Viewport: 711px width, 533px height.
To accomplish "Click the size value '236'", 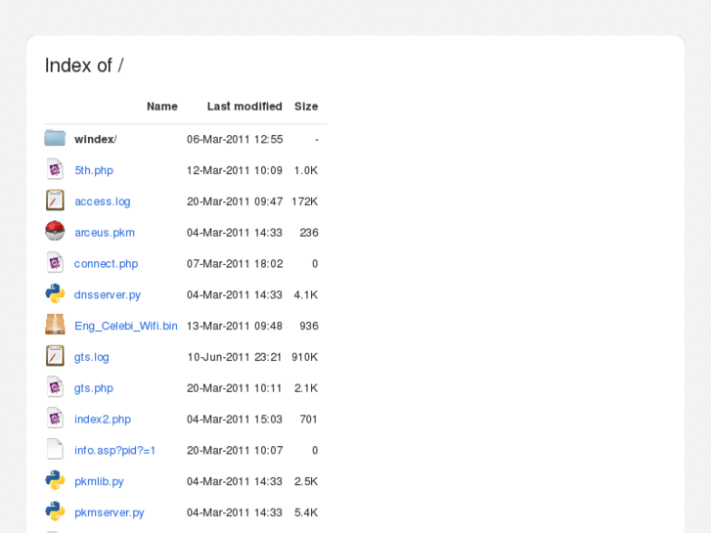I will point(309,233).
